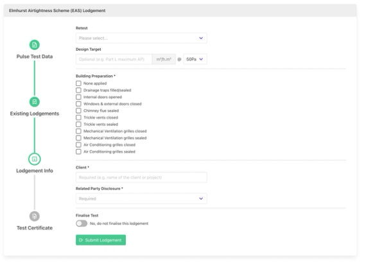The width and height of the screenshot is (366, 262).
Task: Tick the Chimney flue sealed checkbox
Action: point(79,110)
